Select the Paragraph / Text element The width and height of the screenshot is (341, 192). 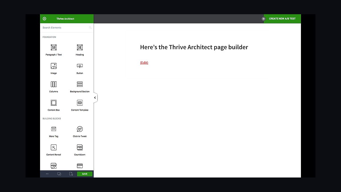54,50
